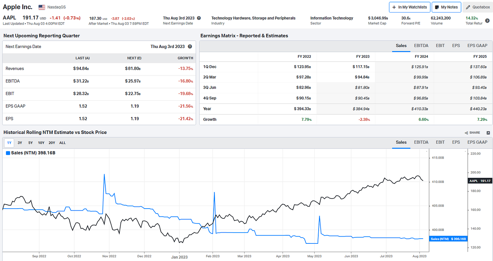Click the Sales (NTM) blue legend square

pyautogui.click(x=8, y=153)
